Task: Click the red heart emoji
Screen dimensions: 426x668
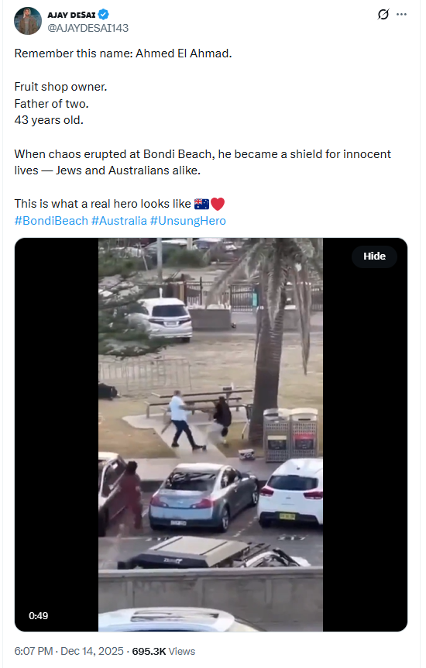Action: point(217,204)
